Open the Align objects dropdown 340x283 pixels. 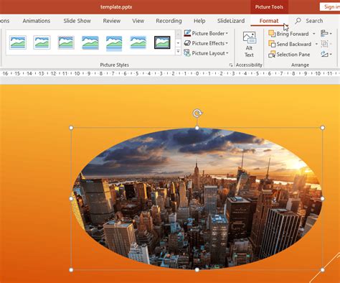coord(326,34)
